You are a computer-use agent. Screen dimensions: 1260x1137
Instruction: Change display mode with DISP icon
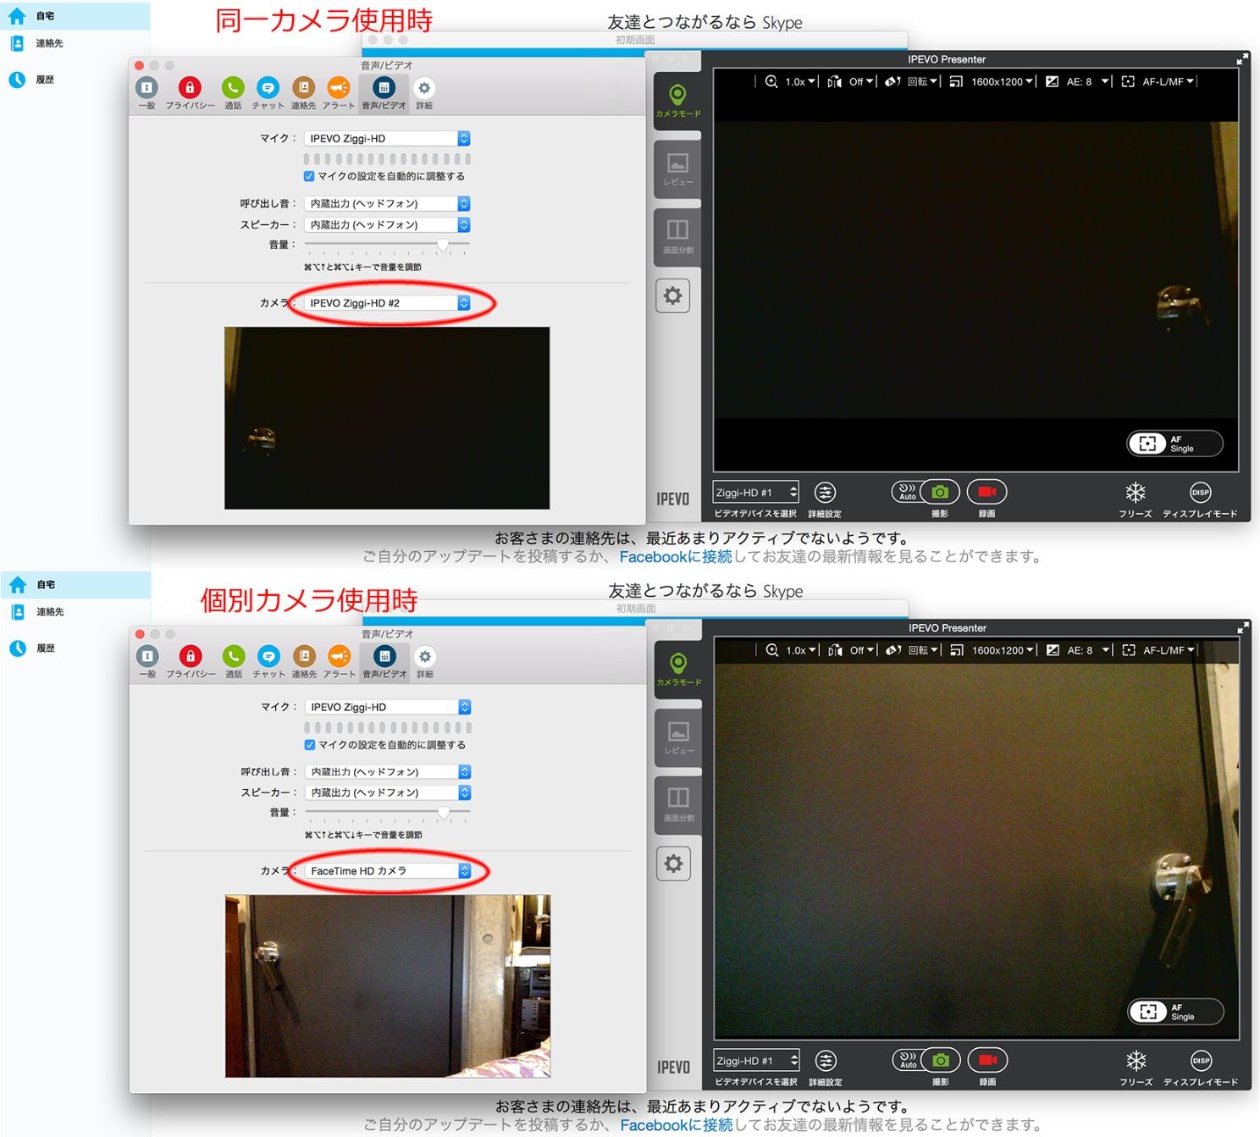[x=1201, y=492]
